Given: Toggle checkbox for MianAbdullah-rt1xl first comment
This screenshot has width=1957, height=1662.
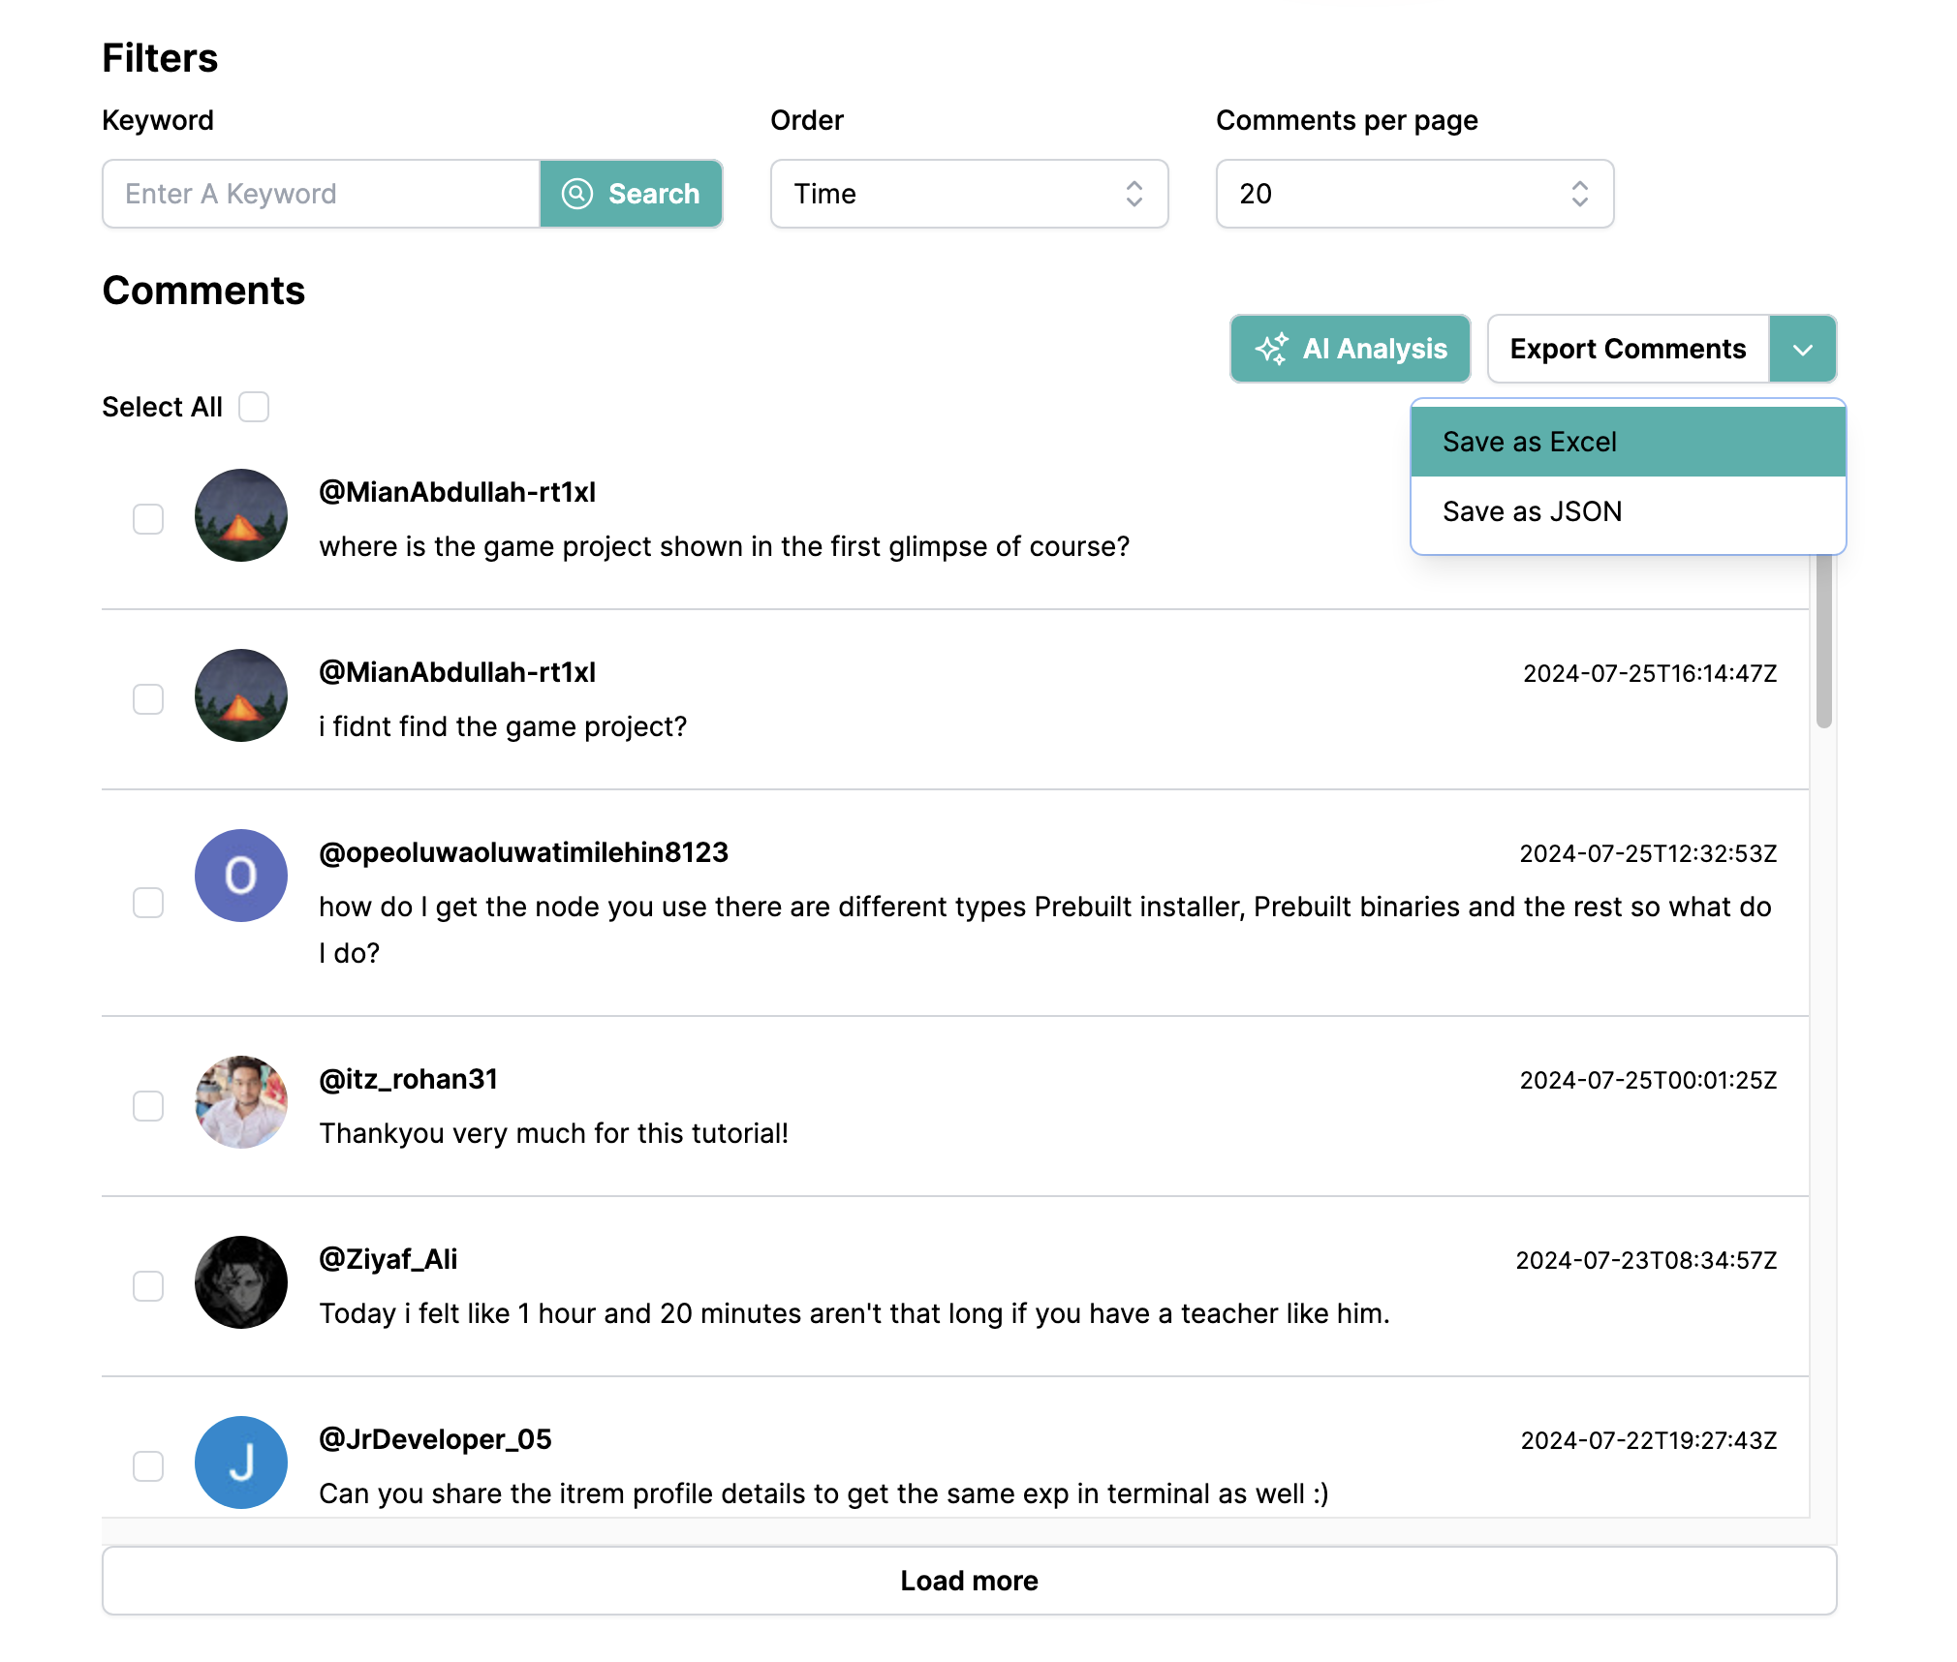Looking at the screenshot, I should pos(148,518).
